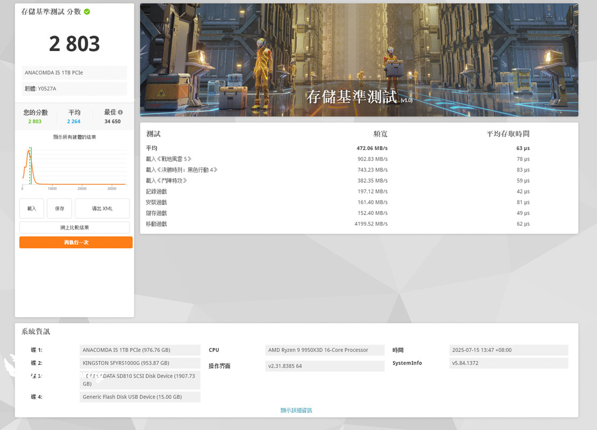
Task: Click the 保存 button
Action: (x=59, y=209)
